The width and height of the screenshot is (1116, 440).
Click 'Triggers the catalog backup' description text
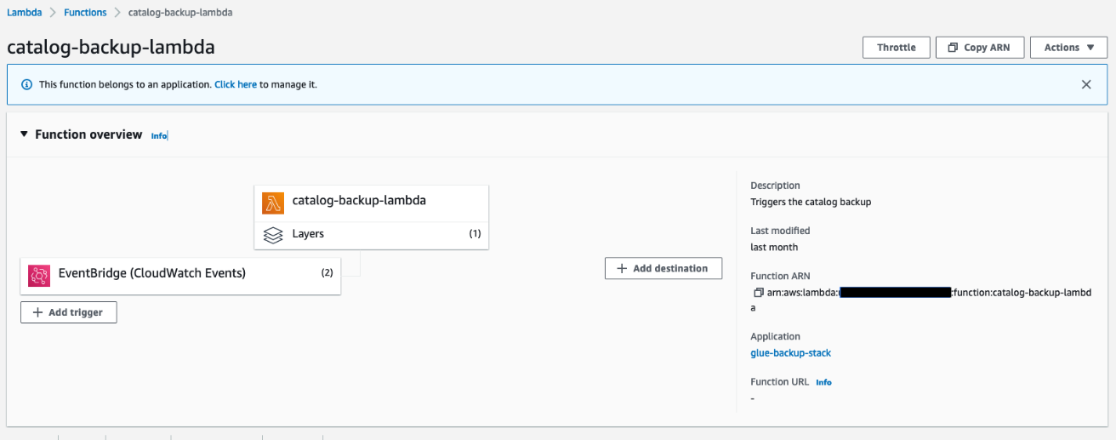pyautogui.click(x=811, y=203)
